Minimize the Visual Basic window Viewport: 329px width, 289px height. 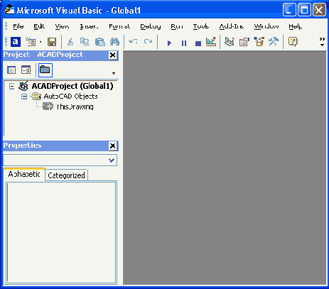coord(289,10)
